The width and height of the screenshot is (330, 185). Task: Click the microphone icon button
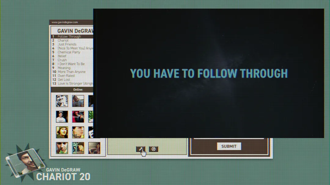(x=141, y=149)
